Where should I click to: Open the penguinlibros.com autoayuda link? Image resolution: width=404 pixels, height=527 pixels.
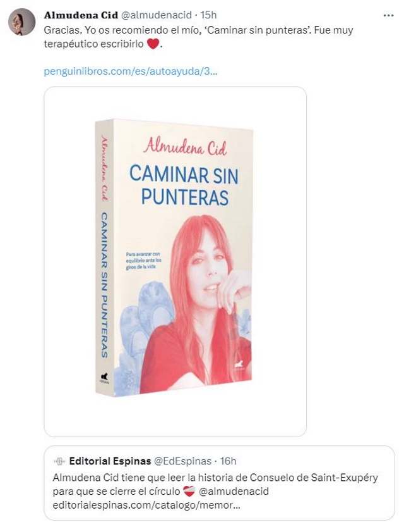pyautogui.click(x=131, y=71)
